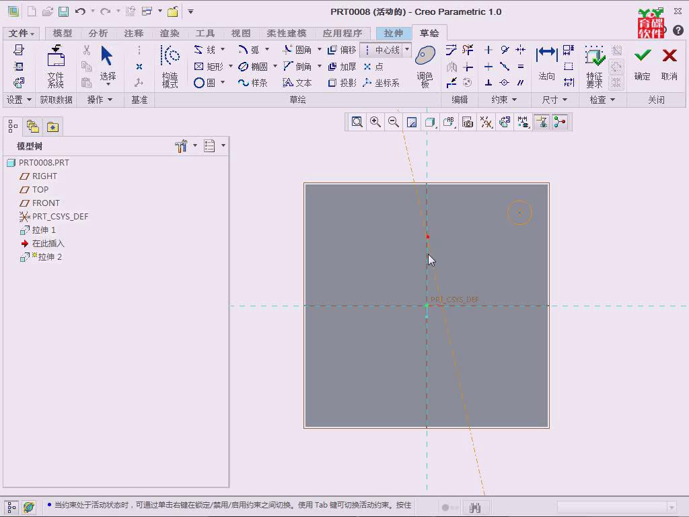Toggle the Select (选择) arrow tool
Screen dimensions: 689x517
click(x=107, y=64)
